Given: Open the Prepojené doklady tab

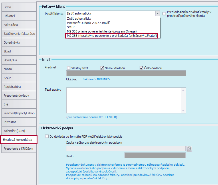Looking at the screenshot, I should pyautogui.click(x=19, y=95).
